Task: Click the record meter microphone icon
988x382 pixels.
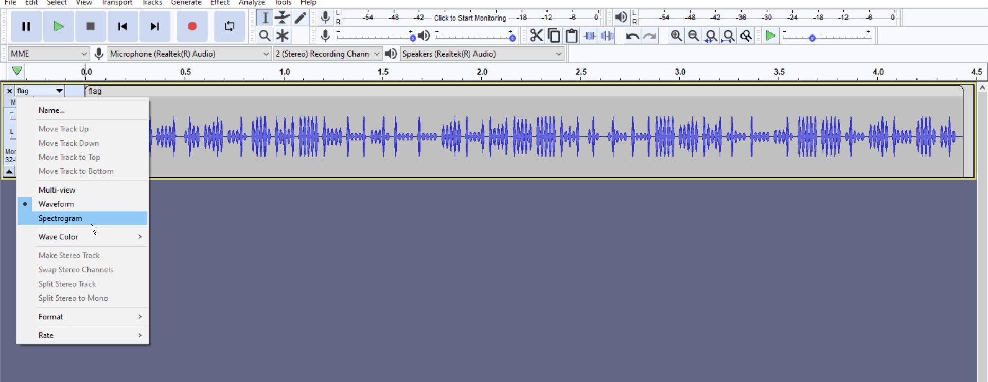Action: 325,18
